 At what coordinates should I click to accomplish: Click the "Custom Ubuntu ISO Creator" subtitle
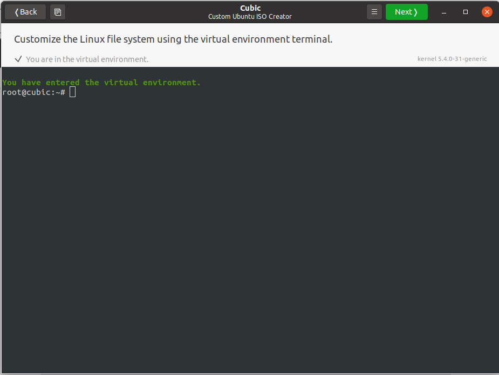tap(250, 17)
